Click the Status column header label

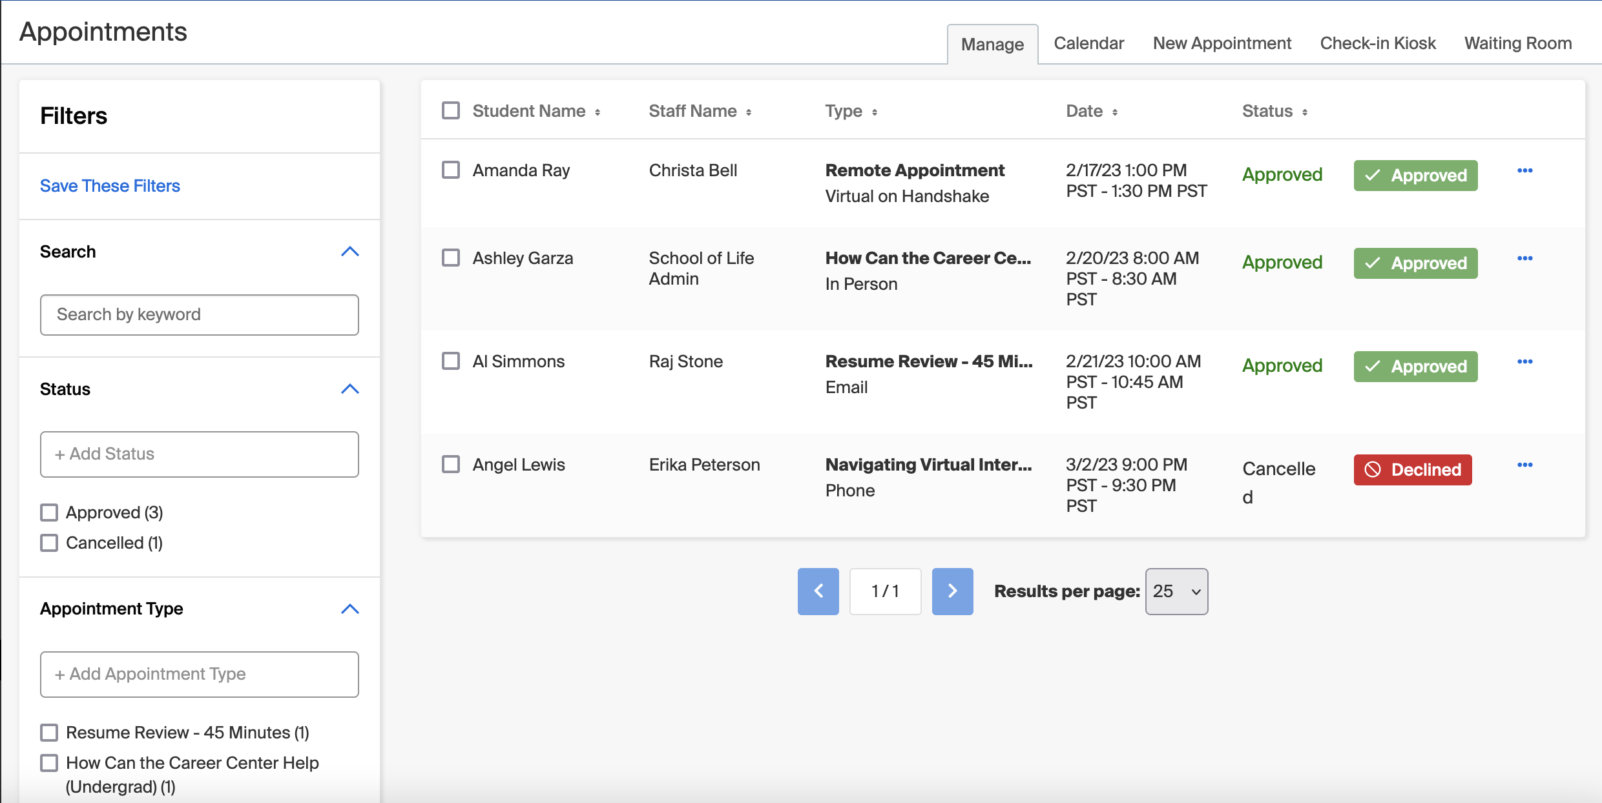[1267, 111]
